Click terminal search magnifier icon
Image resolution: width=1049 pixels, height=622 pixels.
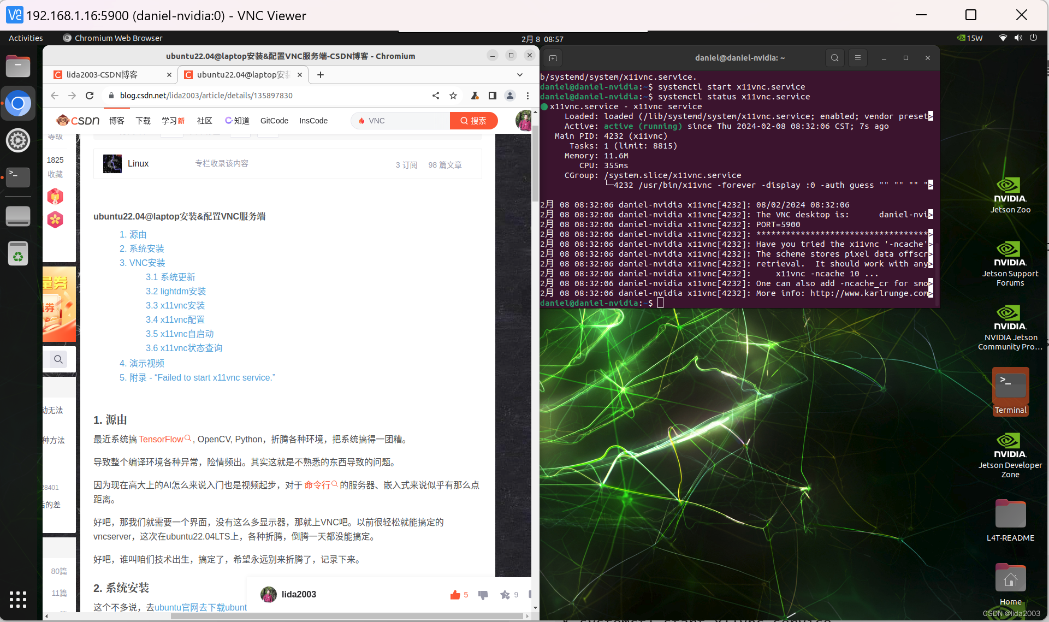[x=834, y=58]
